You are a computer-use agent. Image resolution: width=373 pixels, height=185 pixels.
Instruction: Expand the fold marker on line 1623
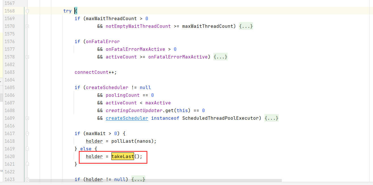pyautogui.click(x=27, y=180)
